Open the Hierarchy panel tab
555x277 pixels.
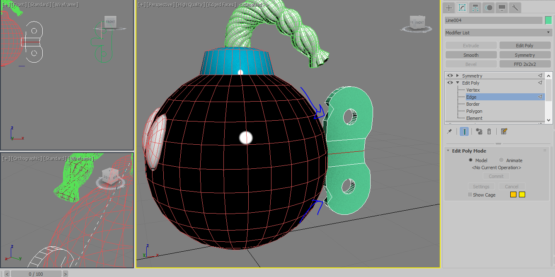click(475, 7)
